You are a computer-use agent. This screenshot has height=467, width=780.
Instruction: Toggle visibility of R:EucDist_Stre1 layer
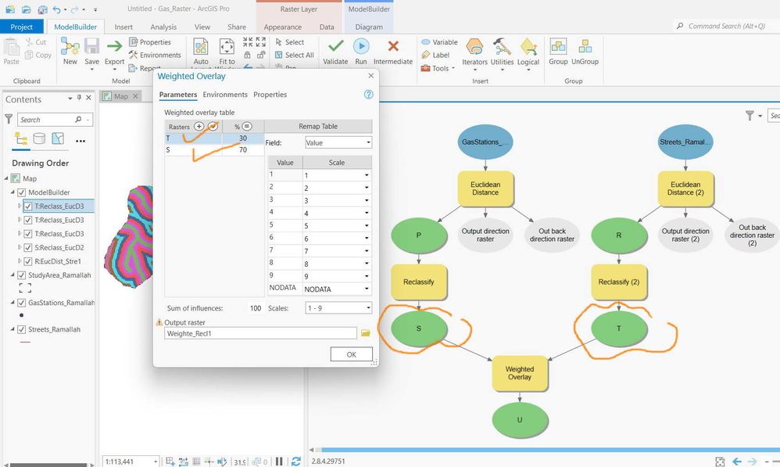point(28,261)
